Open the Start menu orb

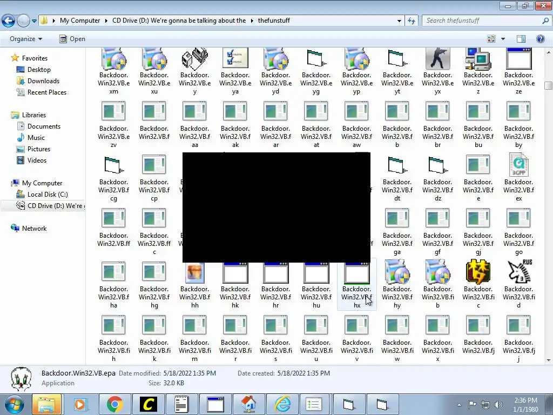pyautogui.click(x=14, y=404)
